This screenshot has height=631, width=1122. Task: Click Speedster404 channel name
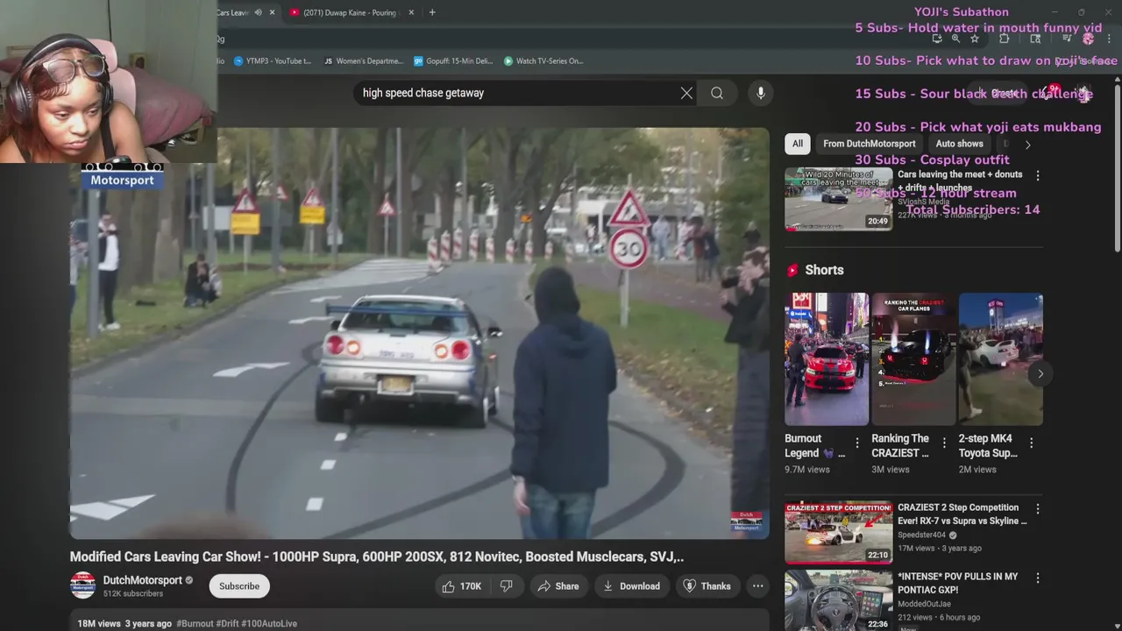coord(921,535)
